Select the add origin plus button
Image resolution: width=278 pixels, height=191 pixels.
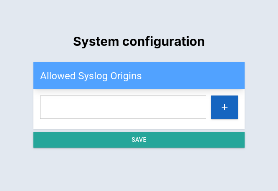[x=225, y=107]
